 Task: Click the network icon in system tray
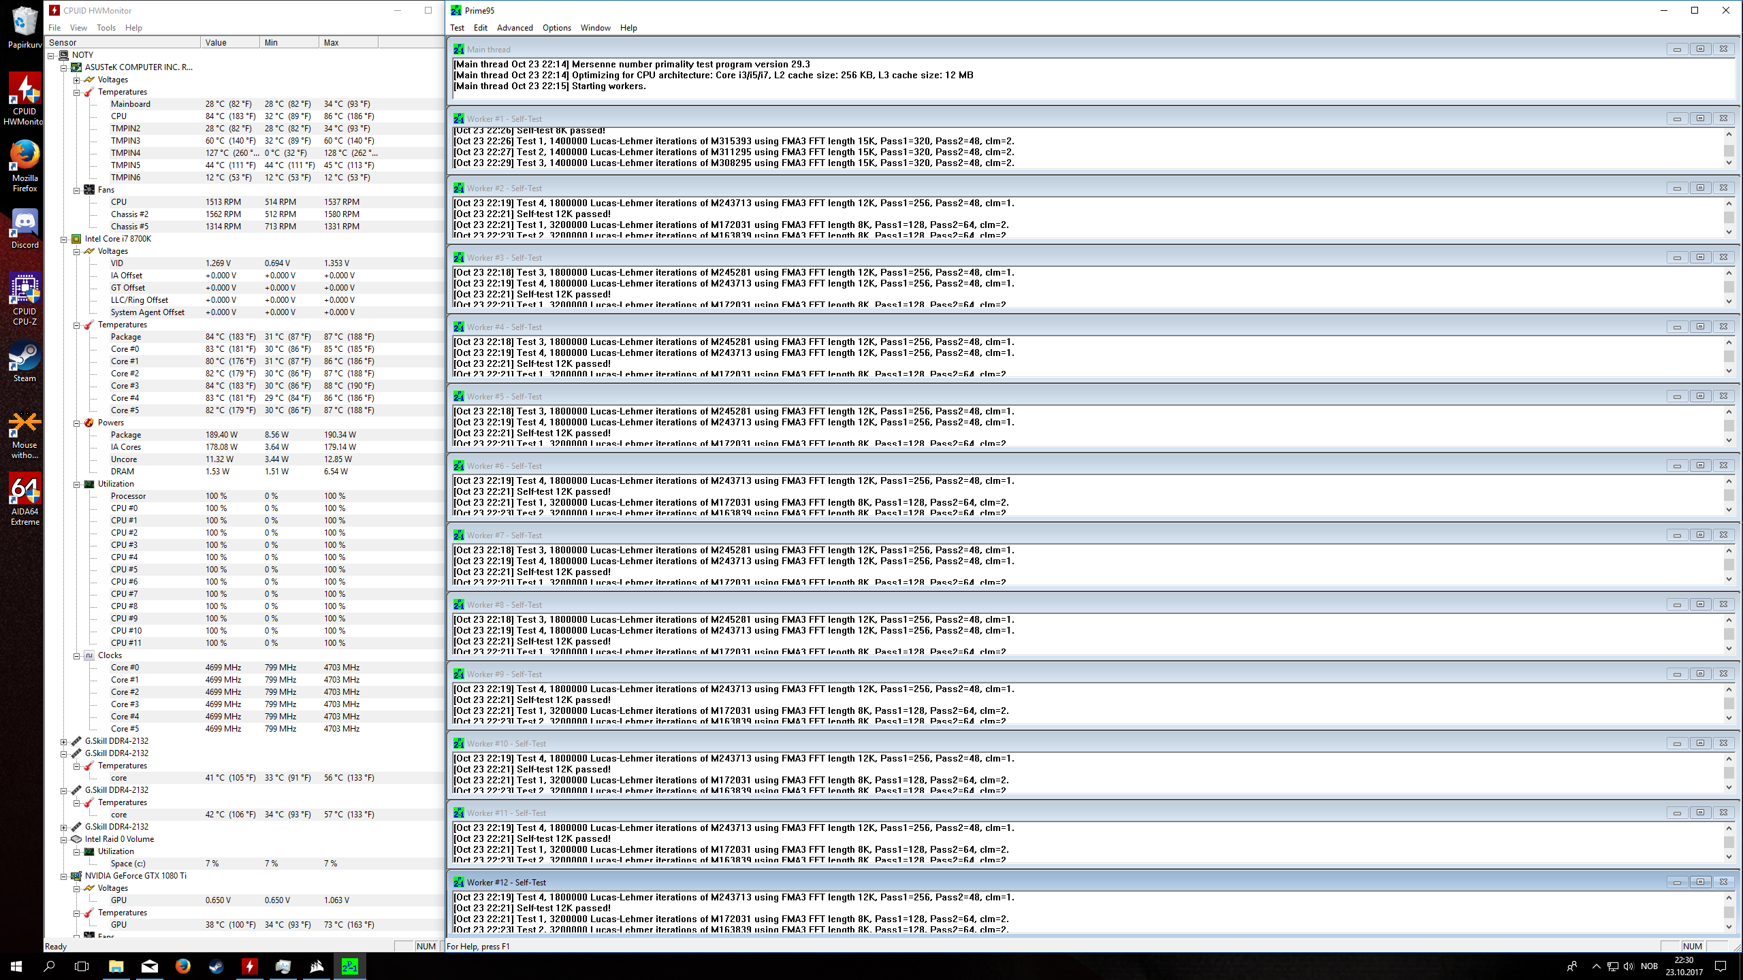tap(1612, 966)
